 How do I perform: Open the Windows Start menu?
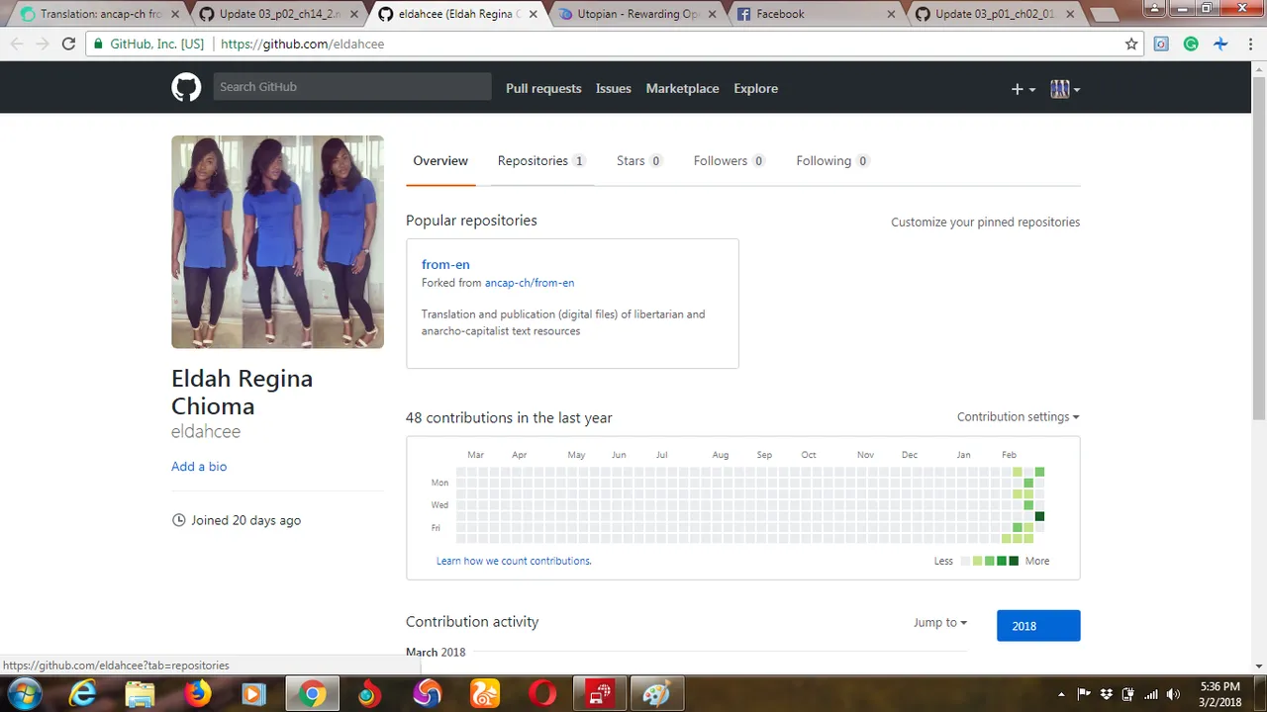[x=24, y=693]
